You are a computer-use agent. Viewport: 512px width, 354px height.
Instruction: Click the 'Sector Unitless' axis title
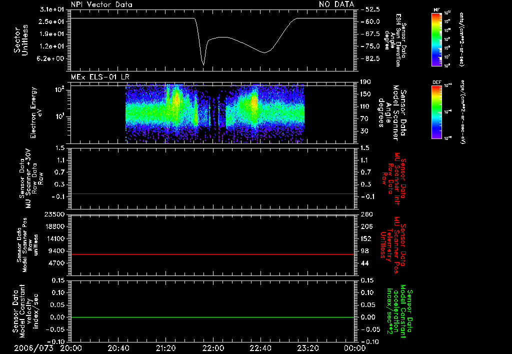tap(21, 40)
